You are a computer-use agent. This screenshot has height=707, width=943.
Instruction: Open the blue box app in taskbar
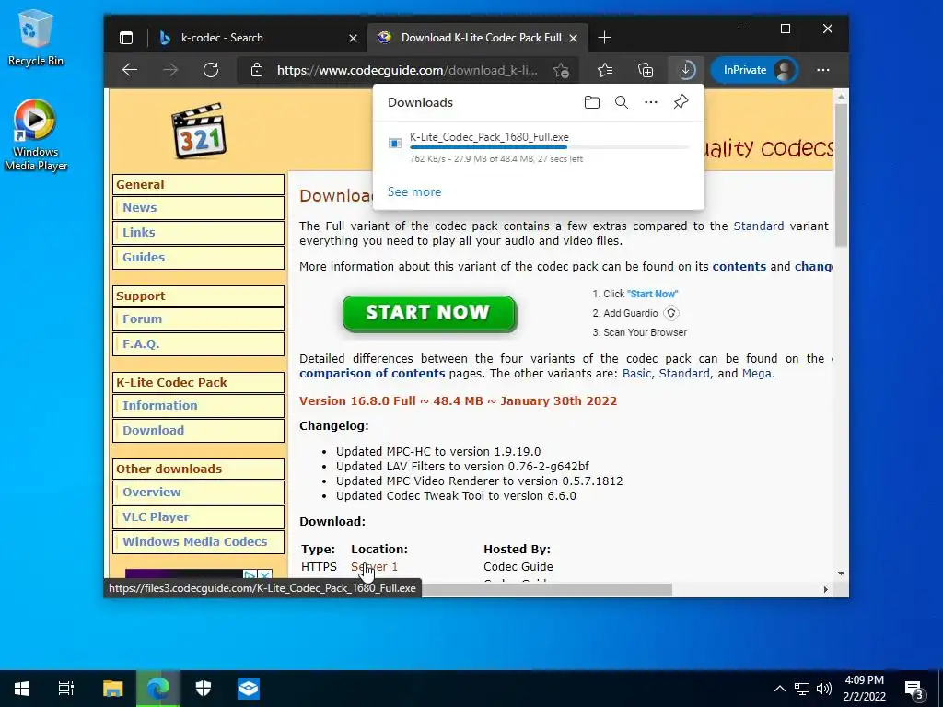coord(249,689)
